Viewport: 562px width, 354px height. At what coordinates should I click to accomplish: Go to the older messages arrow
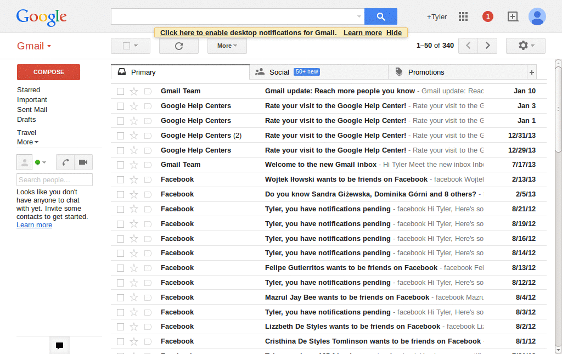coord(487,46)
